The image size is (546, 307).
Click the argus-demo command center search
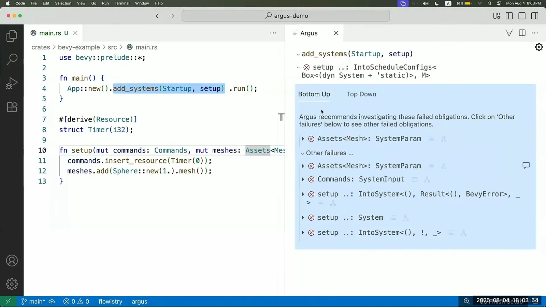tap(286, 16)
